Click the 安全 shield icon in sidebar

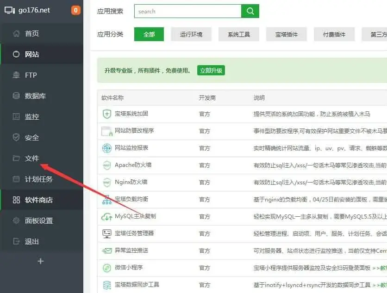(x=16, y=137)
